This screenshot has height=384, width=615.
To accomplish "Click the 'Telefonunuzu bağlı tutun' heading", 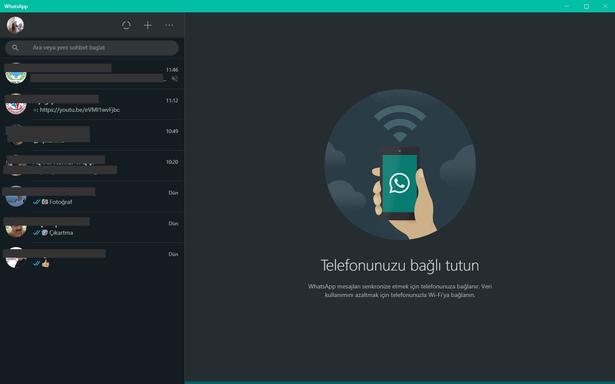I will point(400,265).
